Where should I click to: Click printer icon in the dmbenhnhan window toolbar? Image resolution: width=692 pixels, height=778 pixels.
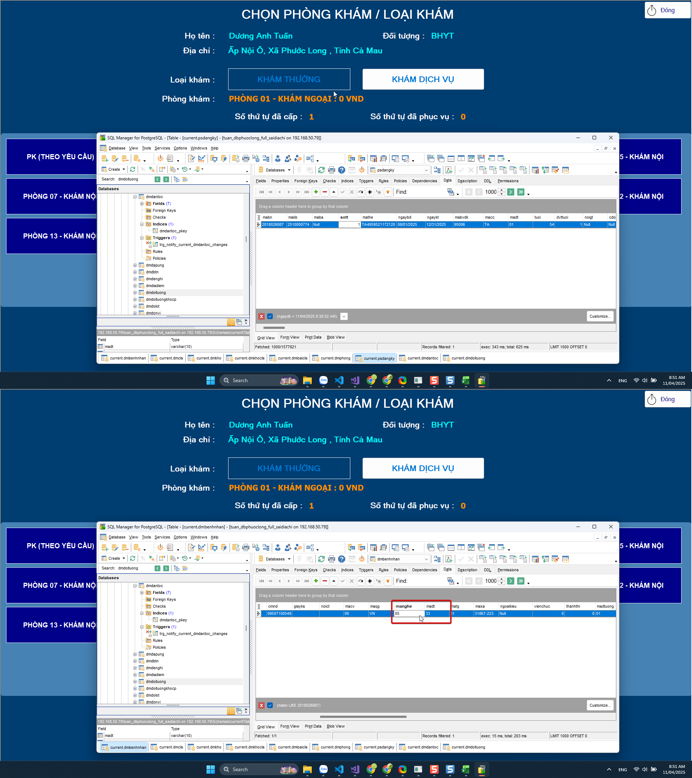coord(331,559)
